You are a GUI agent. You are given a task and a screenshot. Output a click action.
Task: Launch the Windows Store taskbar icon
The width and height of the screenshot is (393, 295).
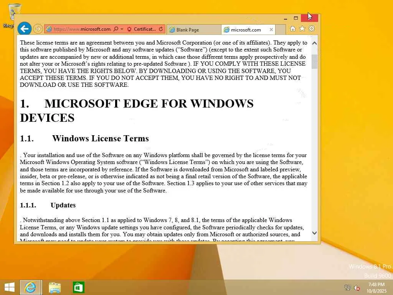78,287
